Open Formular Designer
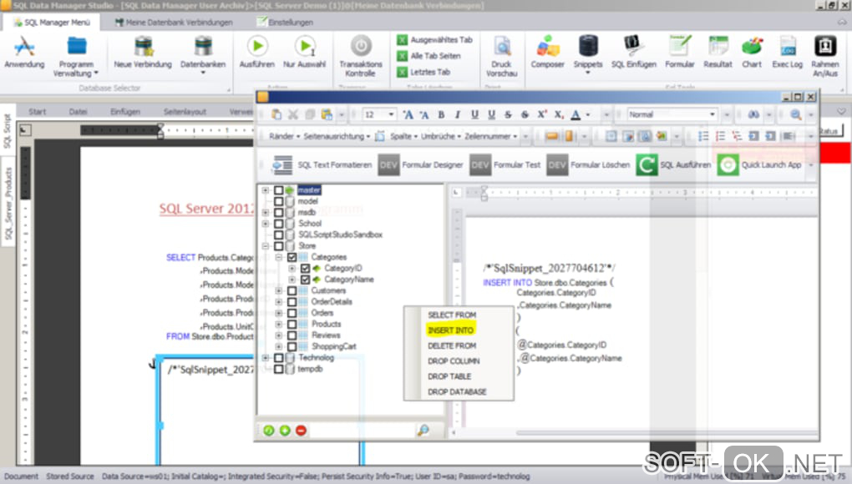Viewport: 852px width, 484px height. coord(421,165)
